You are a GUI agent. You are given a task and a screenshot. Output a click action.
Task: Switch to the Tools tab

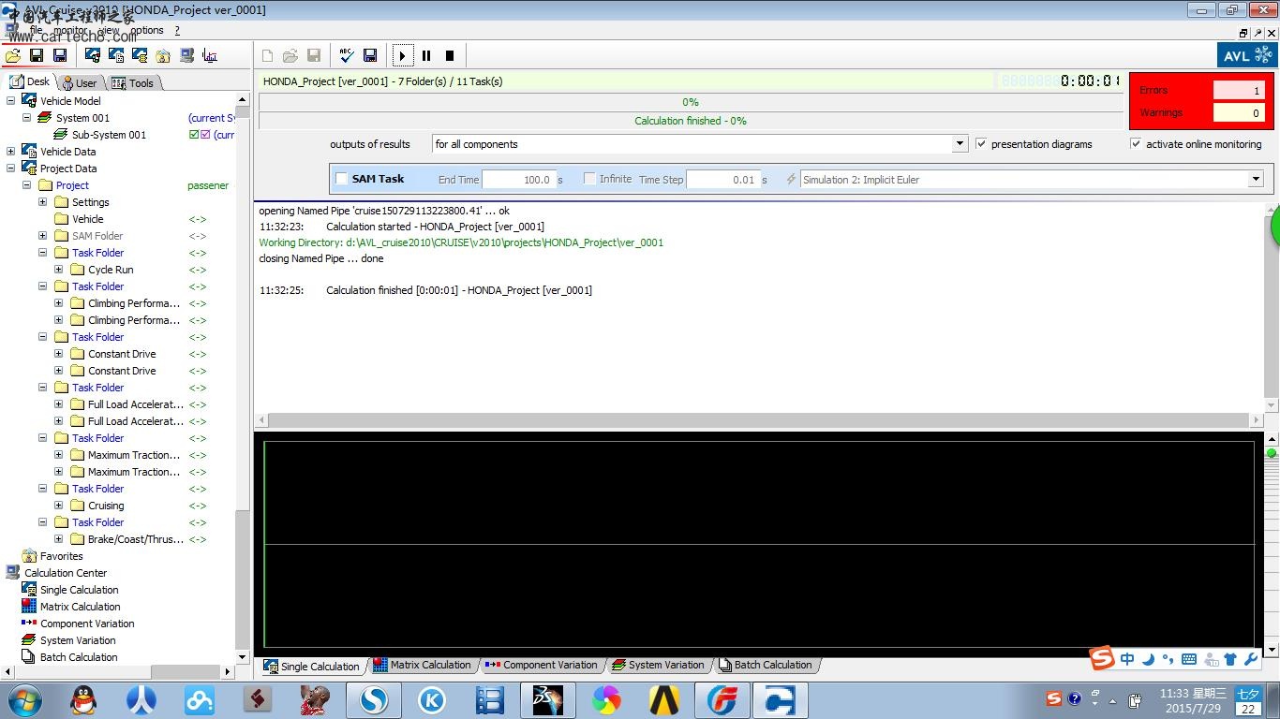(x=134, y=83)
